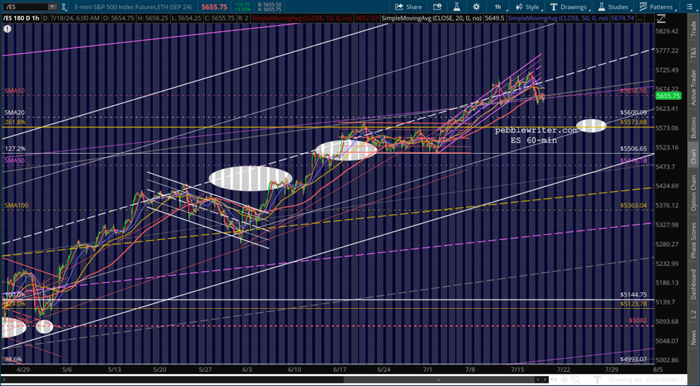Toggle the horizontal expand arrows below chart
The width and height of the screenshot is (700, 386).
(554, 379)
